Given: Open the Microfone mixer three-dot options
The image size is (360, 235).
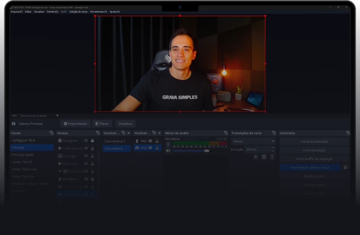Looking at the screenshot, I should (x=168, y=144).
